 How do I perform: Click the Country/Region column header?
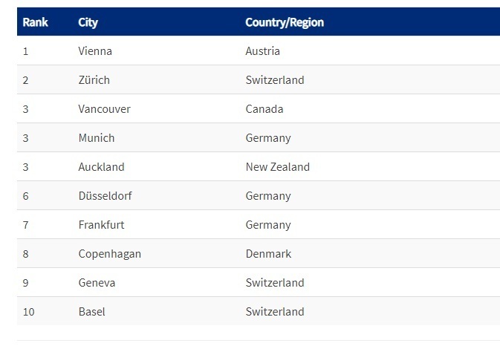click(285, 22)
